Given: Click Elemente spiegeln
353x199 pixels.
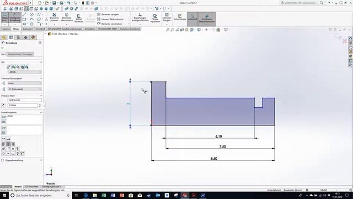Looking at the screenshot, I should click(x=108, y=14).
